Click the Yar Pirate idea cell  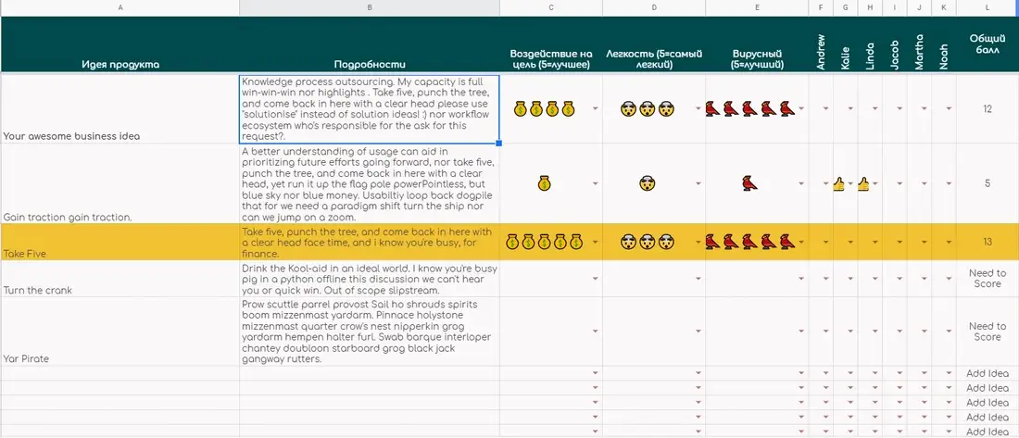[x=120, y=332]
